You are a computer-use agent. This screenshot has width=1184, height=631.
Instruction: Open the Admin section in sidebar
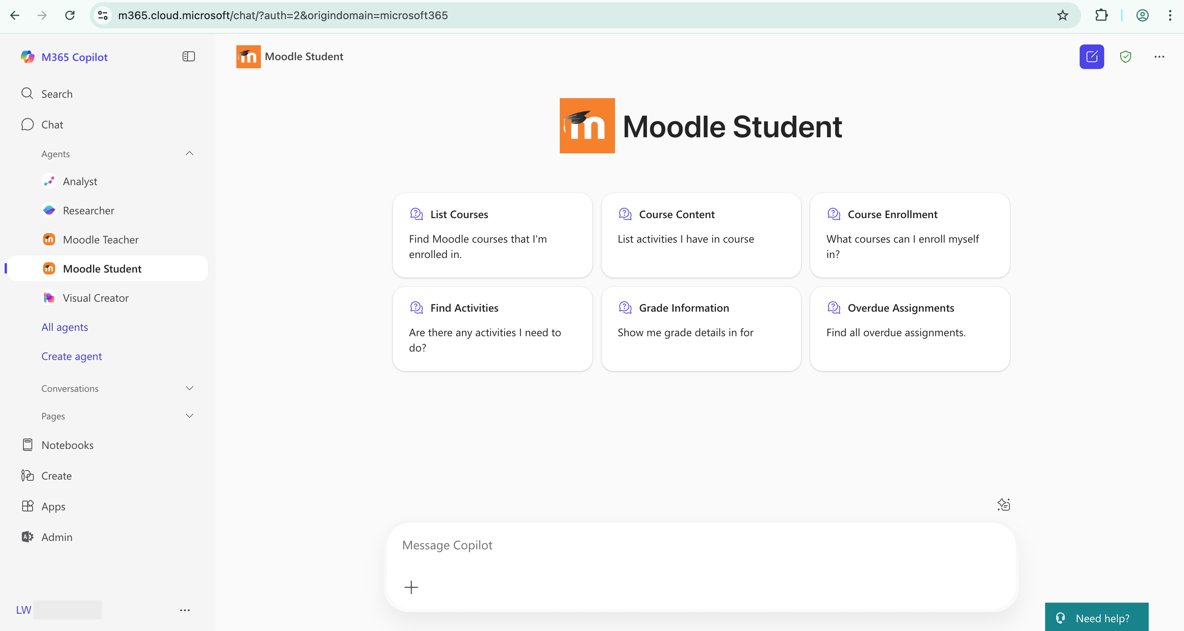coord(56,536)
